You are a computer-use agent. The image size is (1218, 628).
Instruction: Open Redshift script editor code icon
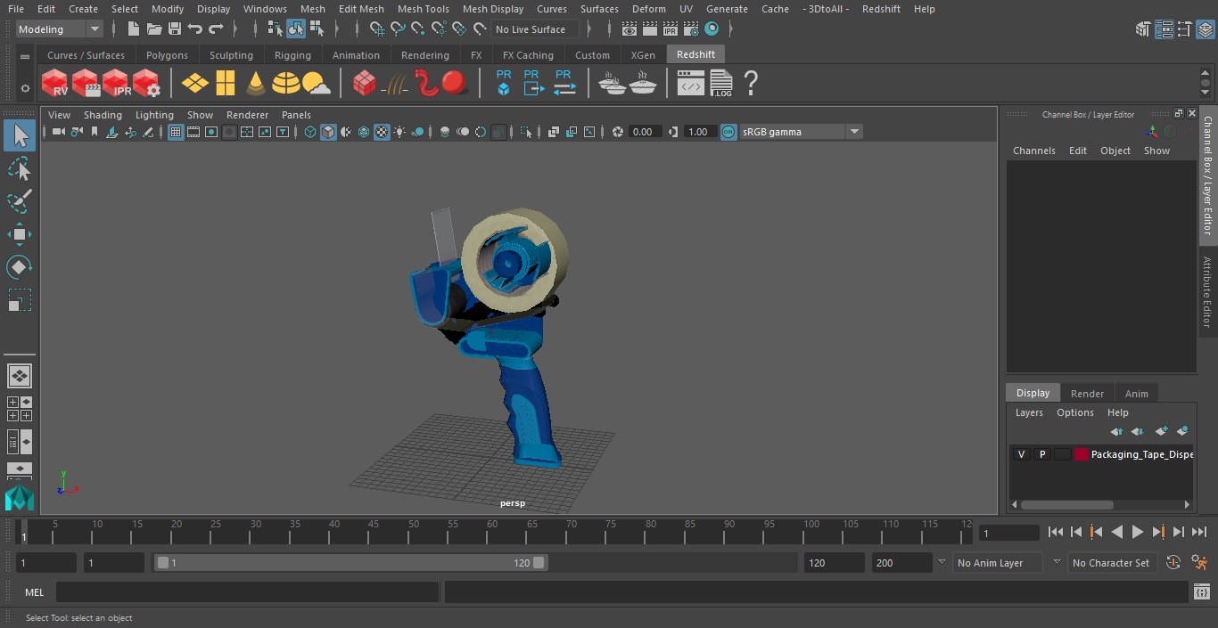[690, 84]
